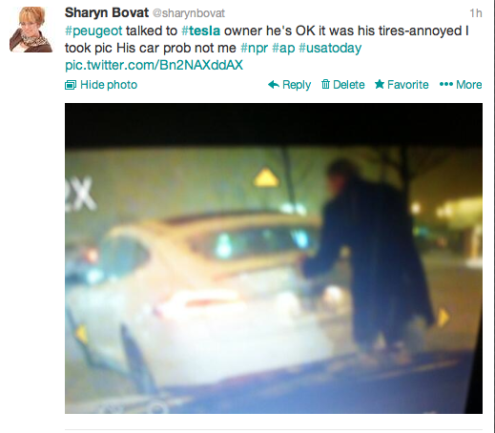Open the #npr hashtag
This screenshot has height=433, width=495.
point(254,48)
